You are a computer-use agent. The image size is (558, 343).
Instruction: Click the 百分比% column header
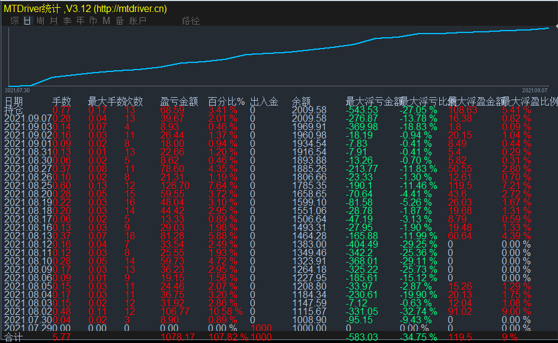click(226, 102)
